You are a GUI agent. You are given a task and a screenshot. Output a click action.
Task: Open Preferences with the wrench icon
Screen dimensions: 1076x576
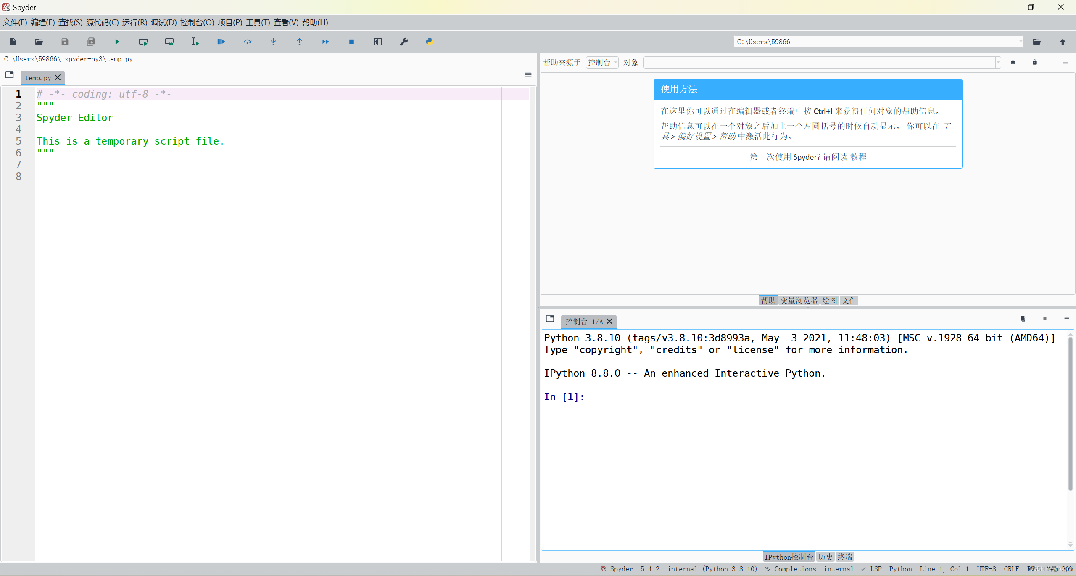pos(403,42)
